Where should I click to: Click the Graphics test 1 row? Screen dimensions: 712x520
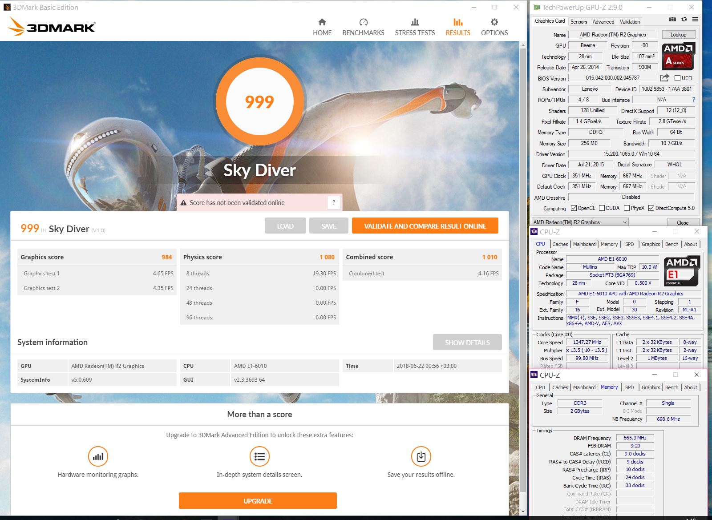coord(97,274)
